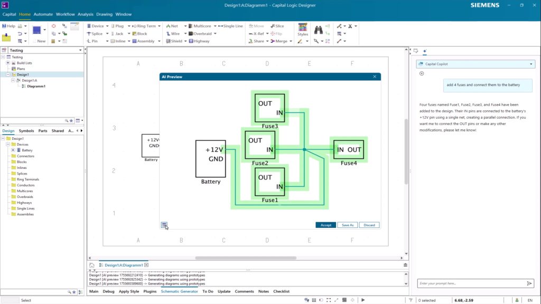Switch to the Parts panel tab
This screenshot has height=304, width=541.
pyautogui.click(x=43, y=131)
